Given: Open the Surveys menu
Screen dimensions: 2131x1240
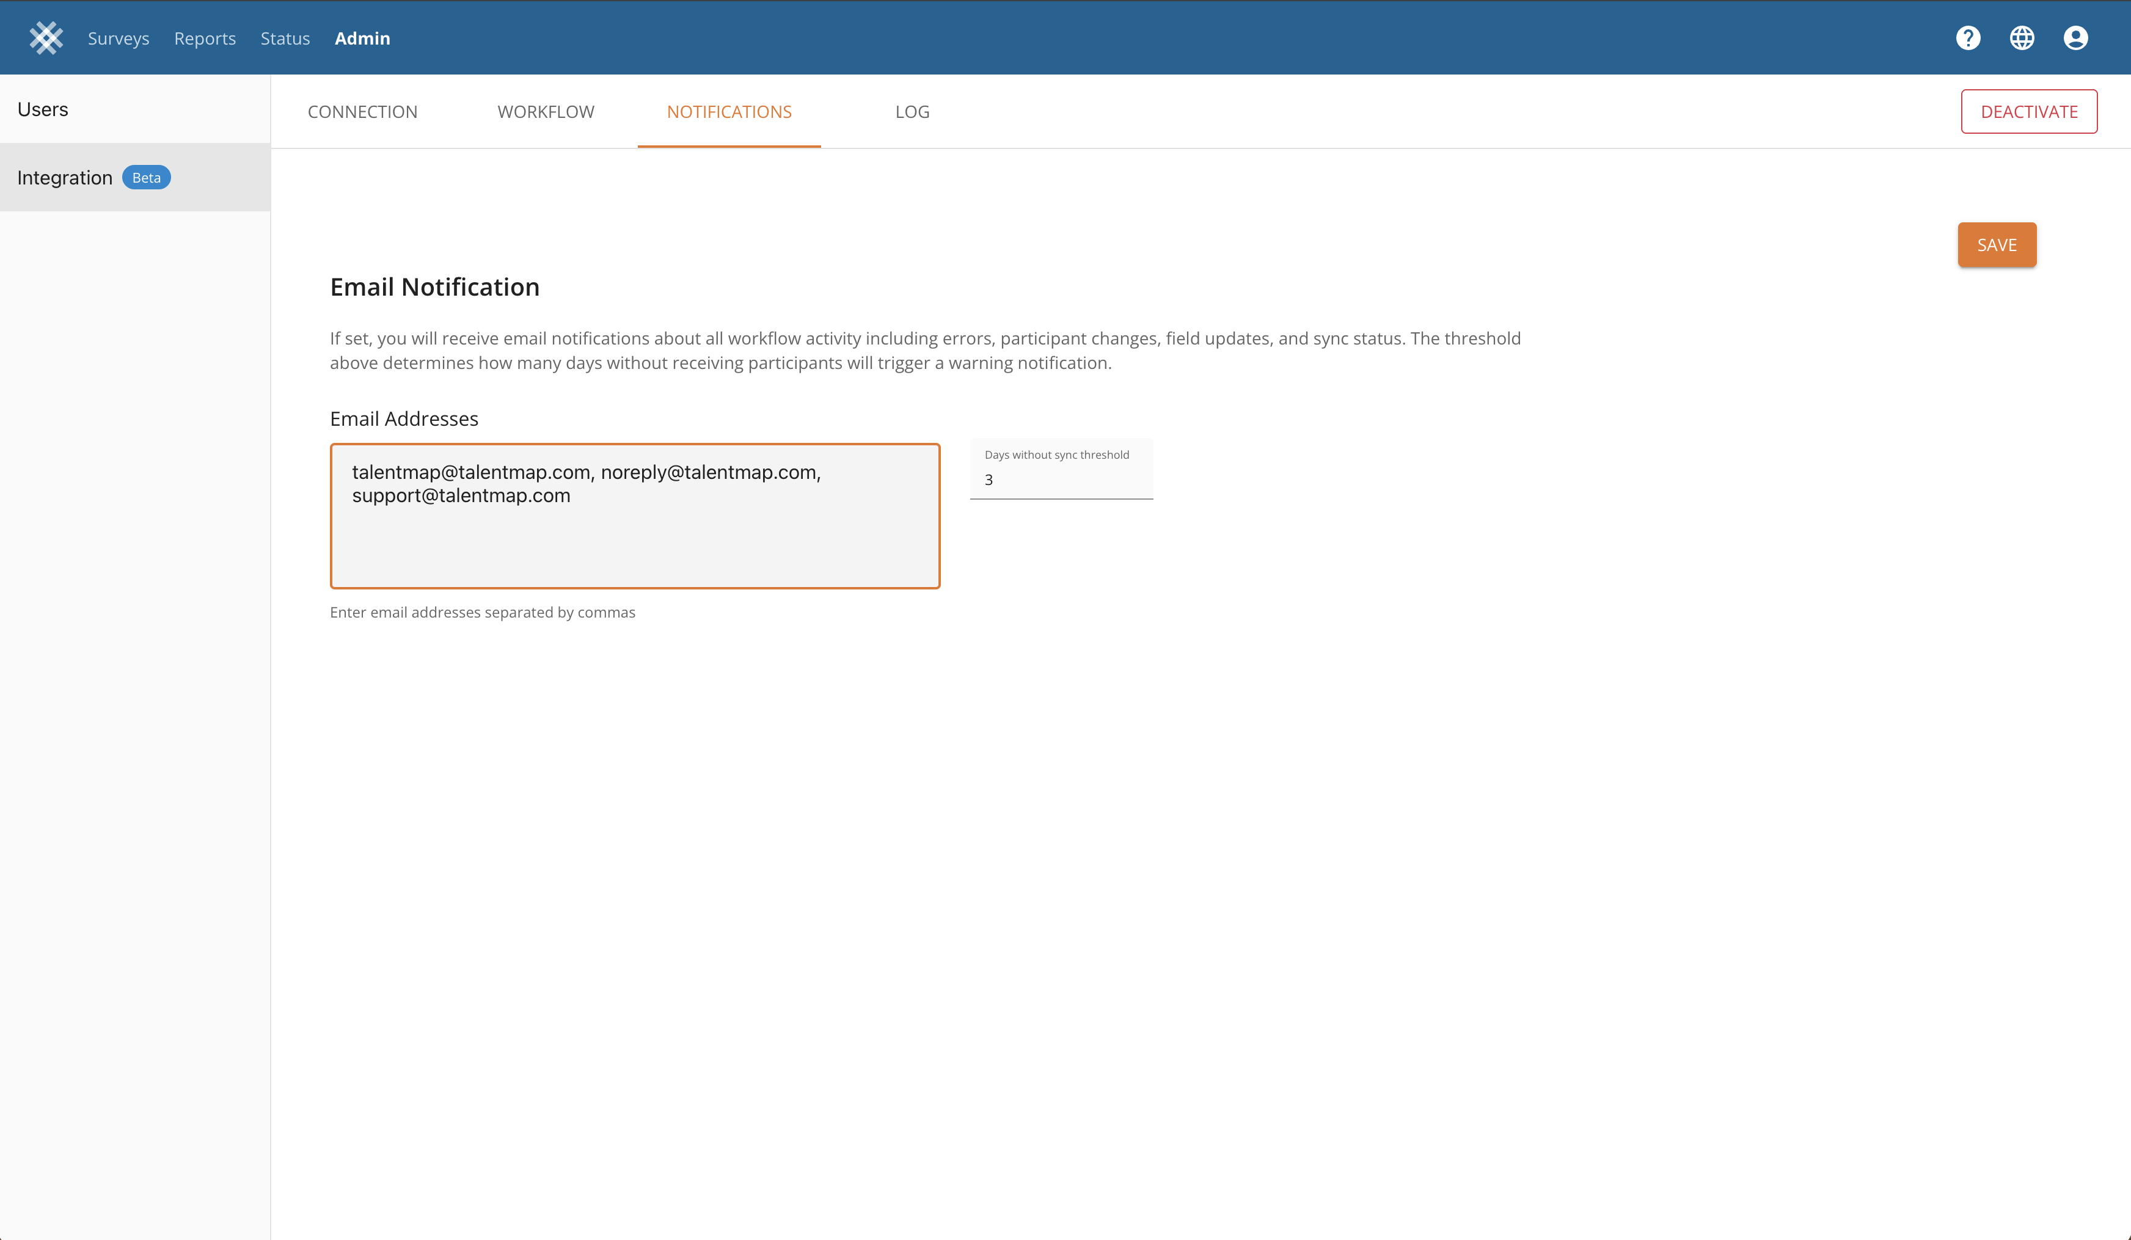Looking at the screenshot, I should [119, 39].
